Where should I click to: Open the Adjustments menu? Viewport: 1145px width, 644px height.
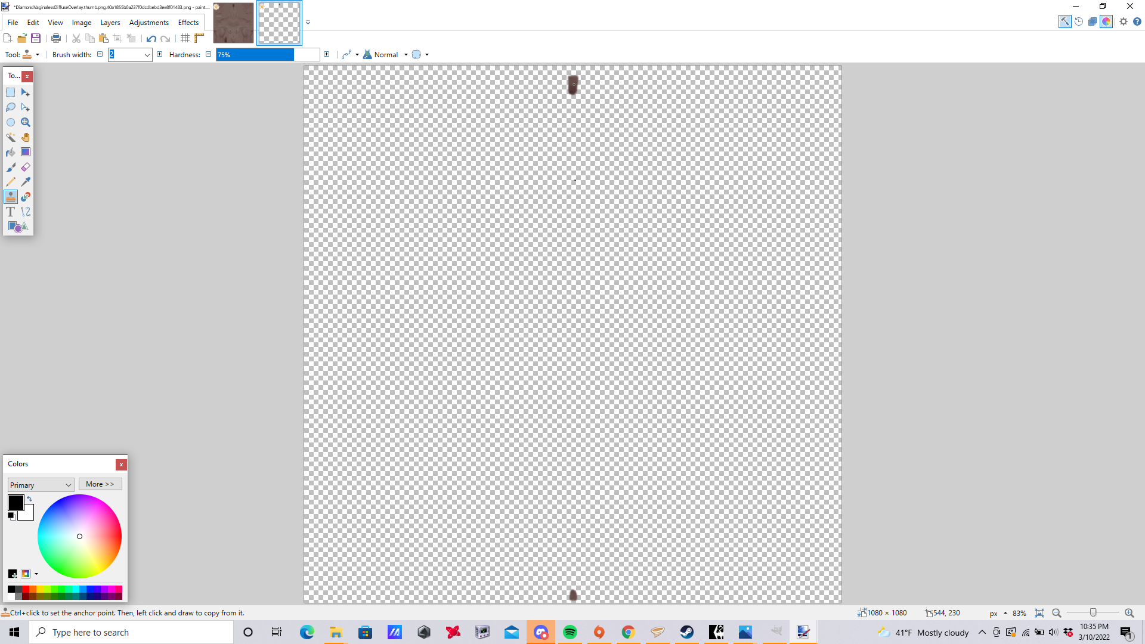[149, 22]
